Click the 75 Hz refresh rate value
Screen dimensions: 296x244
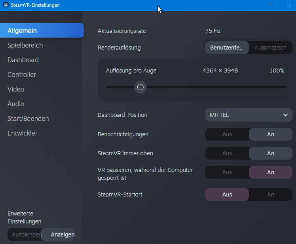[213, 31]
